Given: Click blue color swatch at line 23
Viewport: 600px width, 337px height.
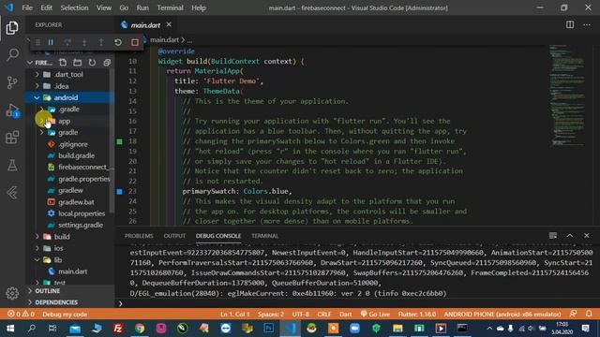Looking at the screenshot, I should coord(119,191).
